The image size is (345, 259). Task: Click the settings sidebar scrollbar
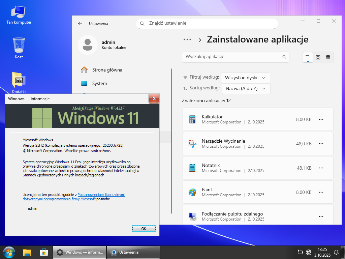pos(172,142)
